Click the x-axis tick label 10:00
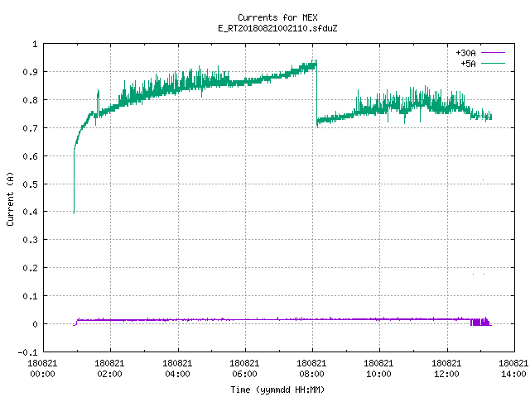This screenshot has width=530, height=397. coord(378,374)
